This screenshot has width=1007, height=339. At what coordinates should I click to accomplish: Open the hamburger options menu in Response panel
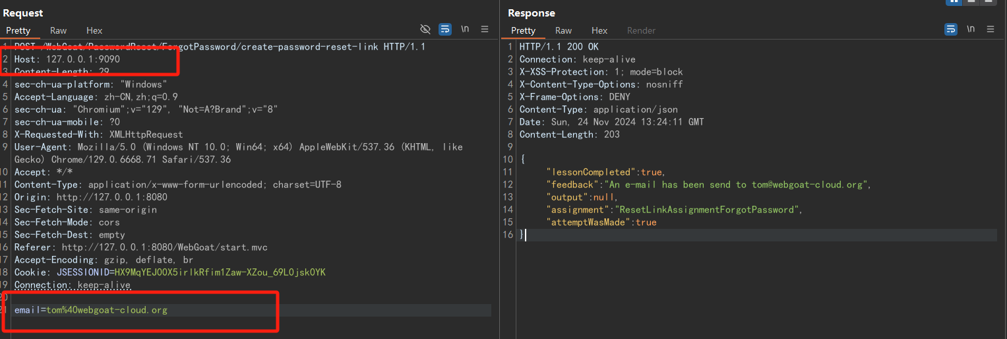[991, 29]
